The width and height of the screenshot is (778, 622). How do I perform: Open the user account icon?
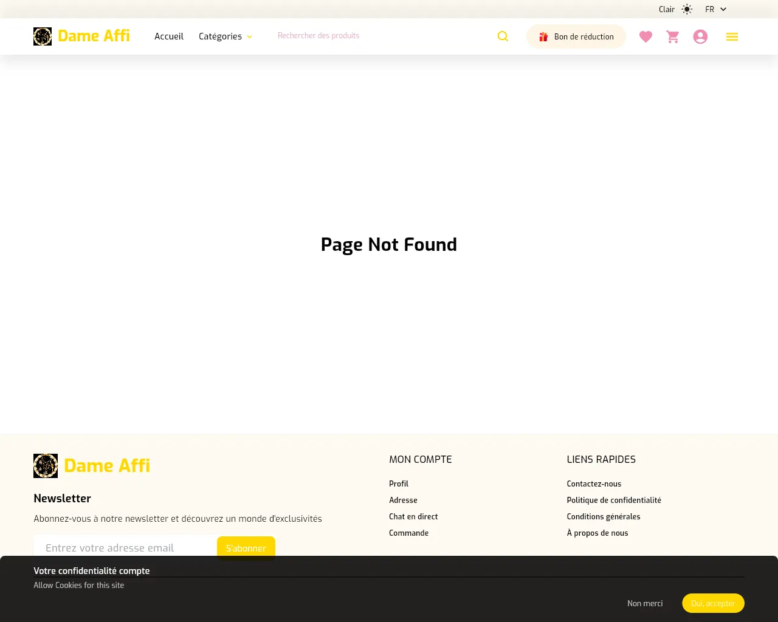point(700,36)
